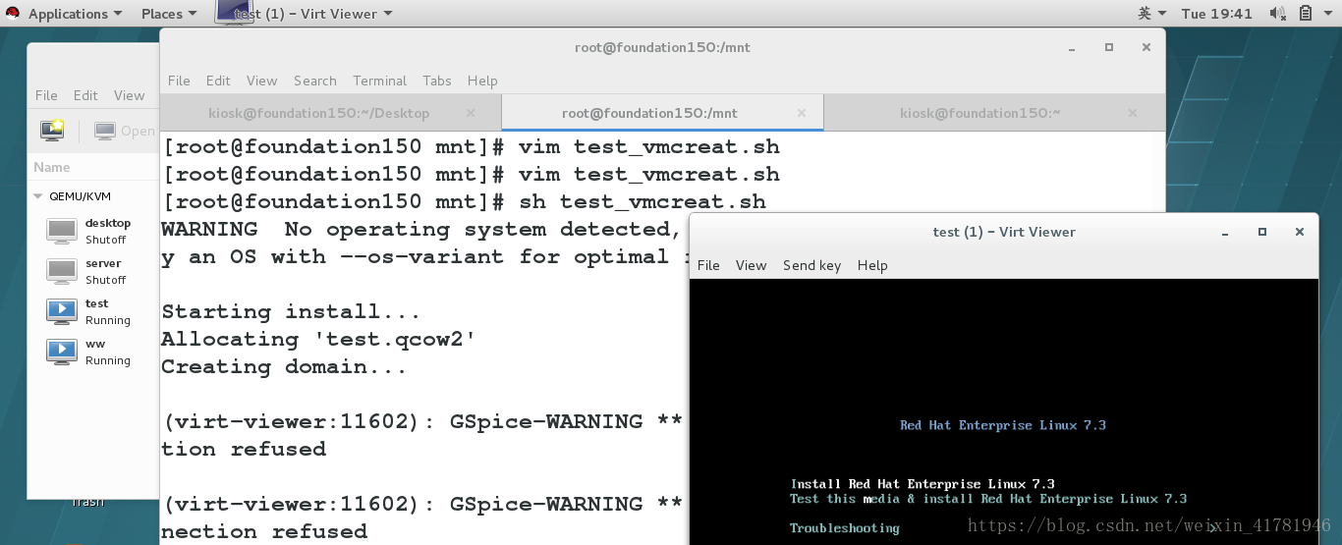1342x545 pixels.
Task: Select the ww virtual machine row
Action: coord(93,352)
